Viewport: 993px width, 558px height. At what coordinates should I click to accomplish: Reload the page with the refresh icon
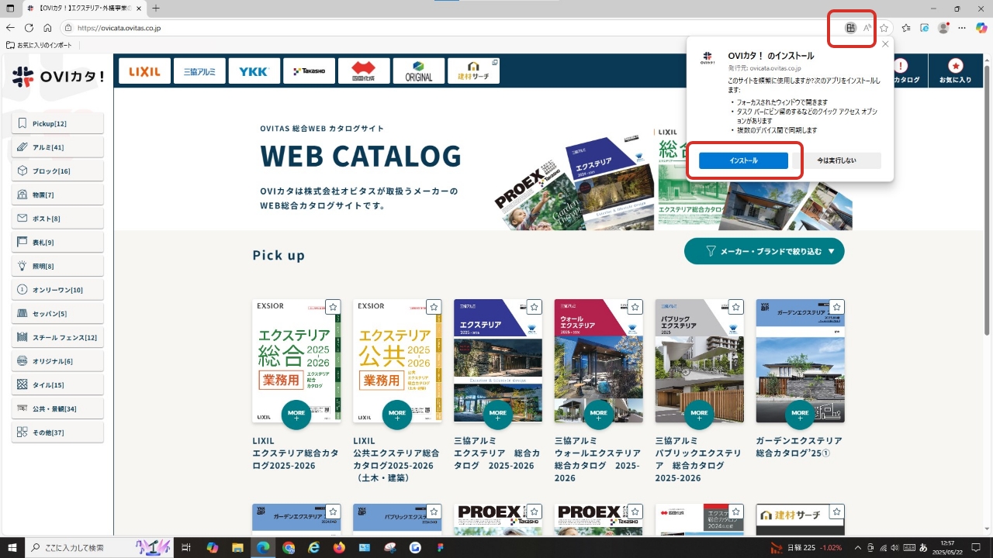[x=29, y=28]
